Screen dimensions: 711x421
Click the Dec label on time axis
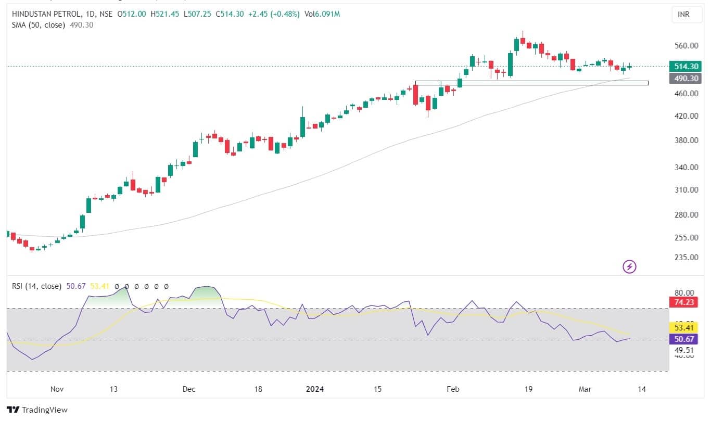point(189,389)
